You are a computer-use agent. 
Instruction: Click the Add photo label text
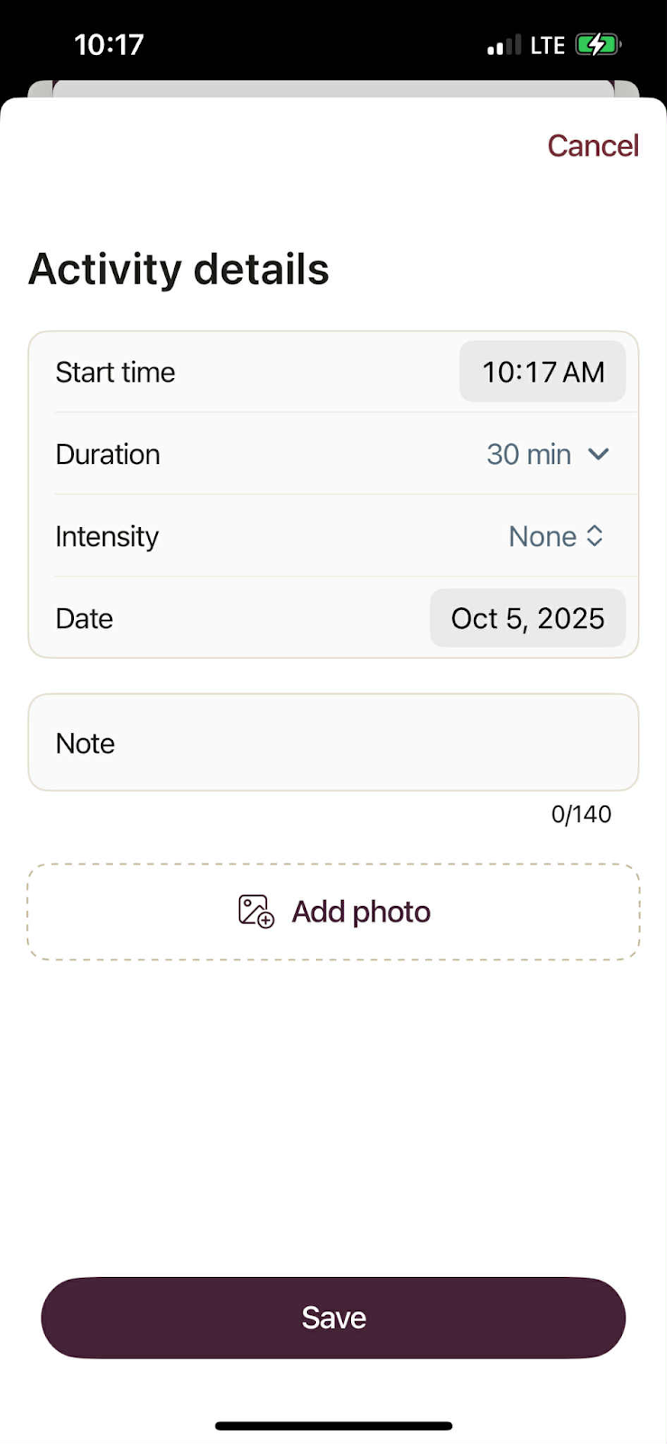coord(361,912)
